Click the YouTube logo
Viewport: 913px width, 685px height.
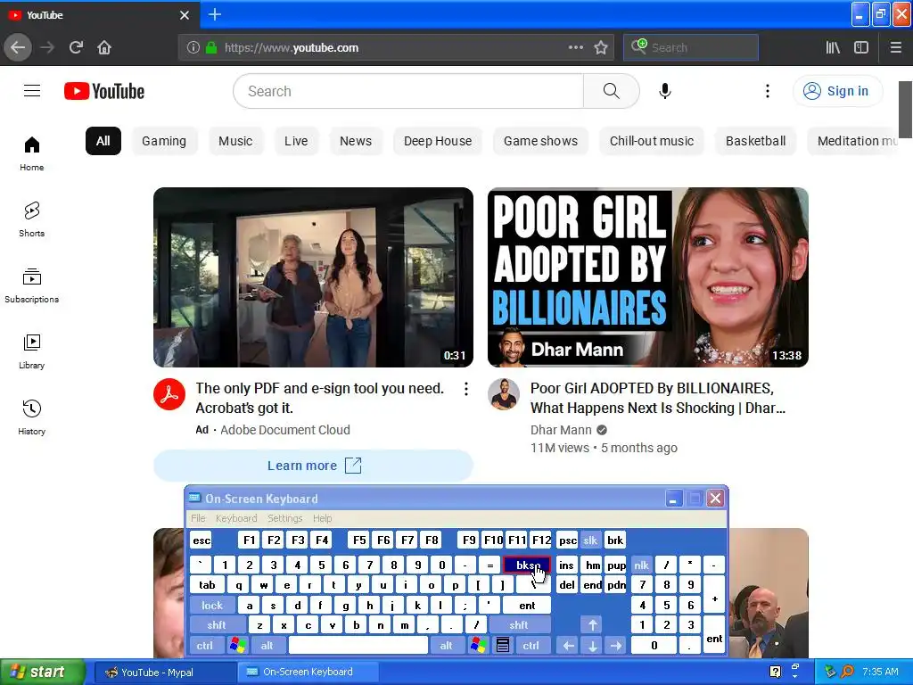pos(104,92)
